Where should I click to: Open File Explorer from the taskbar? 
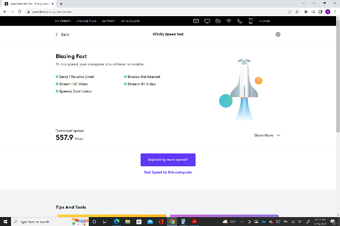point(128,222)
